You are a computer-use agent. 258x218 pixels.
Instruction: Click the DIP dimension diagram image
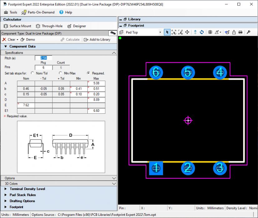click(x=61, y=147)
